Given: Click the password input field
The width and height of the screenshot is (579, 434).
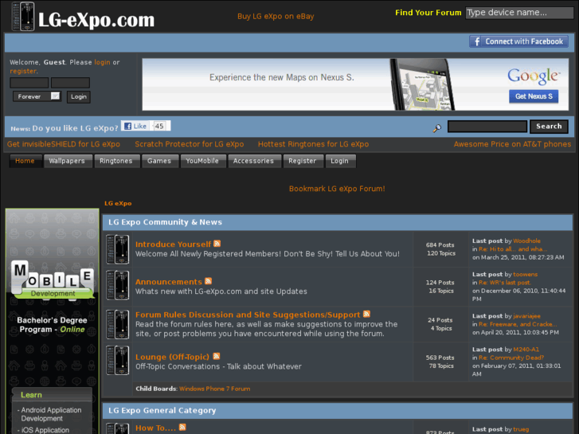Looking at the screenshot, I should click(x=70, y=82).
